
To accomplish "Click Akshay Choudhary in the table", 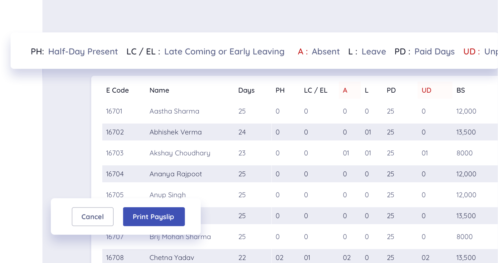I will pos(180,153).
